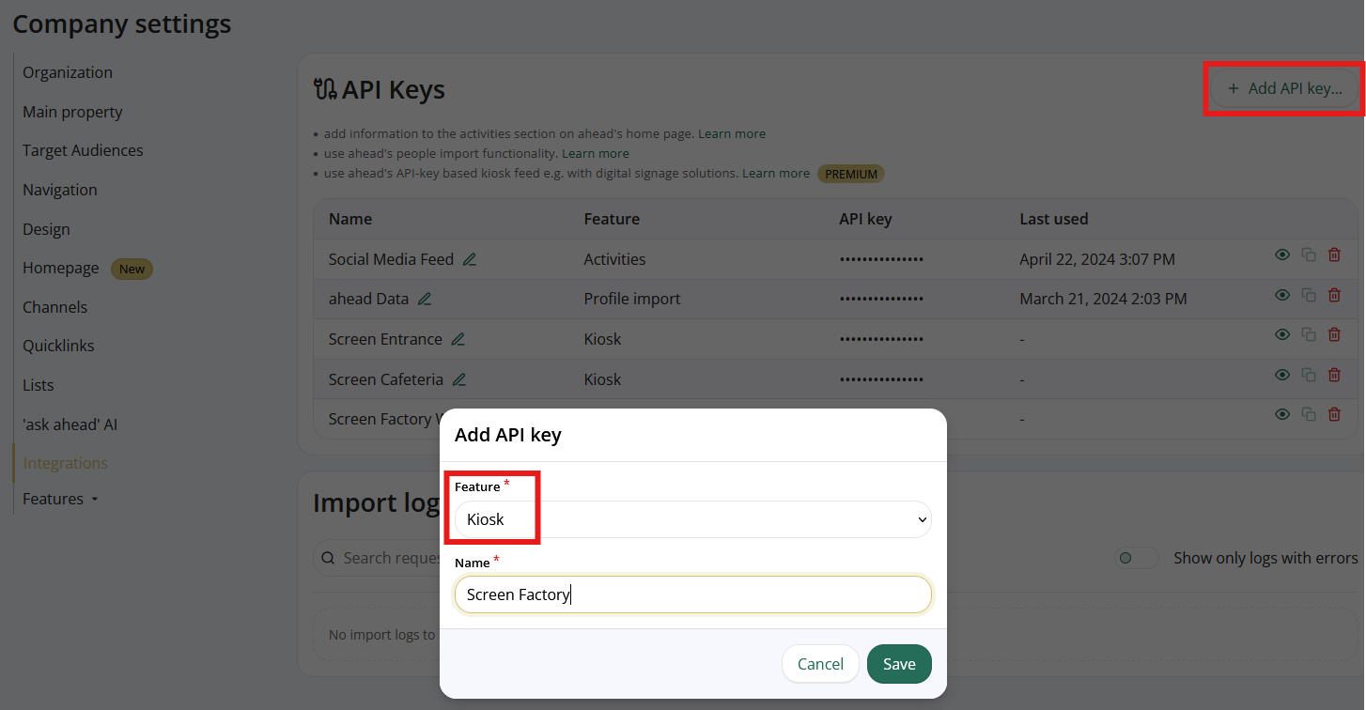Expand the Features sidebar menu
The height and width of the screenshot is (710, 1366).
61,499
